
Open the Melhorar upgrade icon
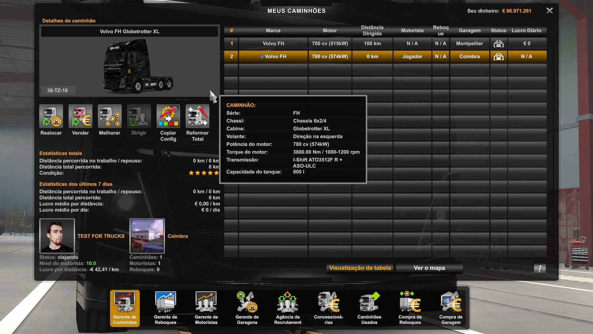pos(110,116)
